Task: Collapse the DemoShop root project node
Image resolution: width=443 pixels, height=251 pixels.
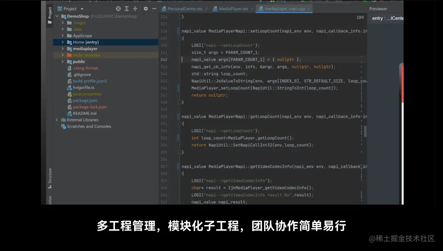Action: (x=57, y=16)
